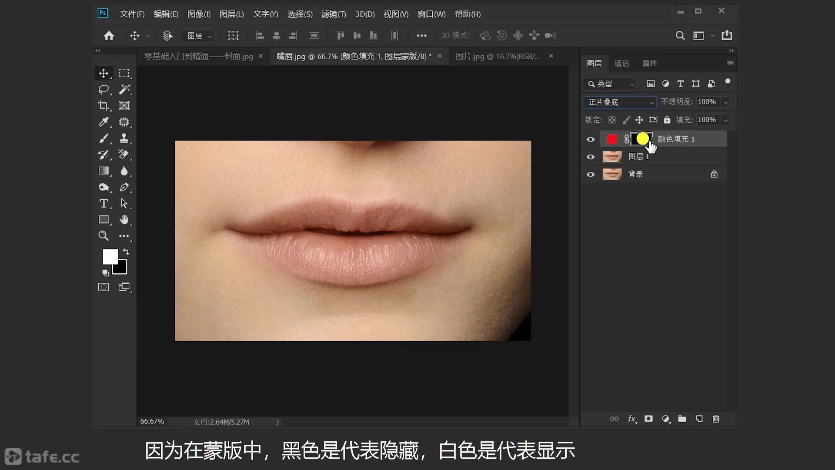Select the Magic Wand tool
The width and height of the screenshot is (835, 470).
pos(124,89)
